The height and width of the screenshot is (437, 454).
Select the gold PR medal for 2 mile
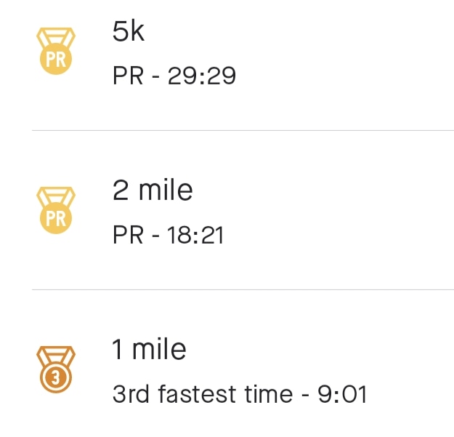pos(56,210)
